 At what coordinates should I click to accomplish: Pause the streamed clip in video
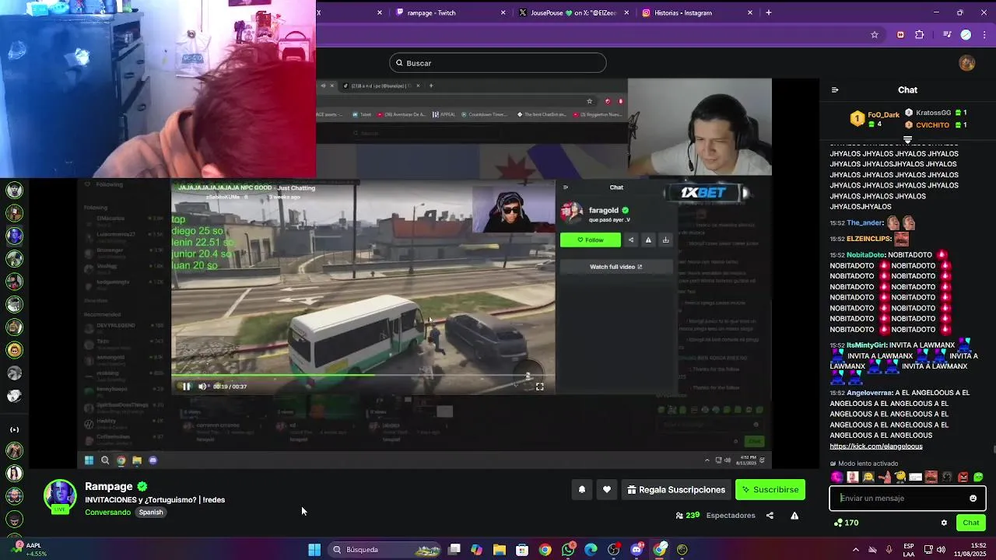coord(186,387)
